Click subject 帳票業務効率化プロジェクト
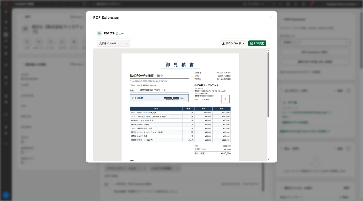 (153, 90)
